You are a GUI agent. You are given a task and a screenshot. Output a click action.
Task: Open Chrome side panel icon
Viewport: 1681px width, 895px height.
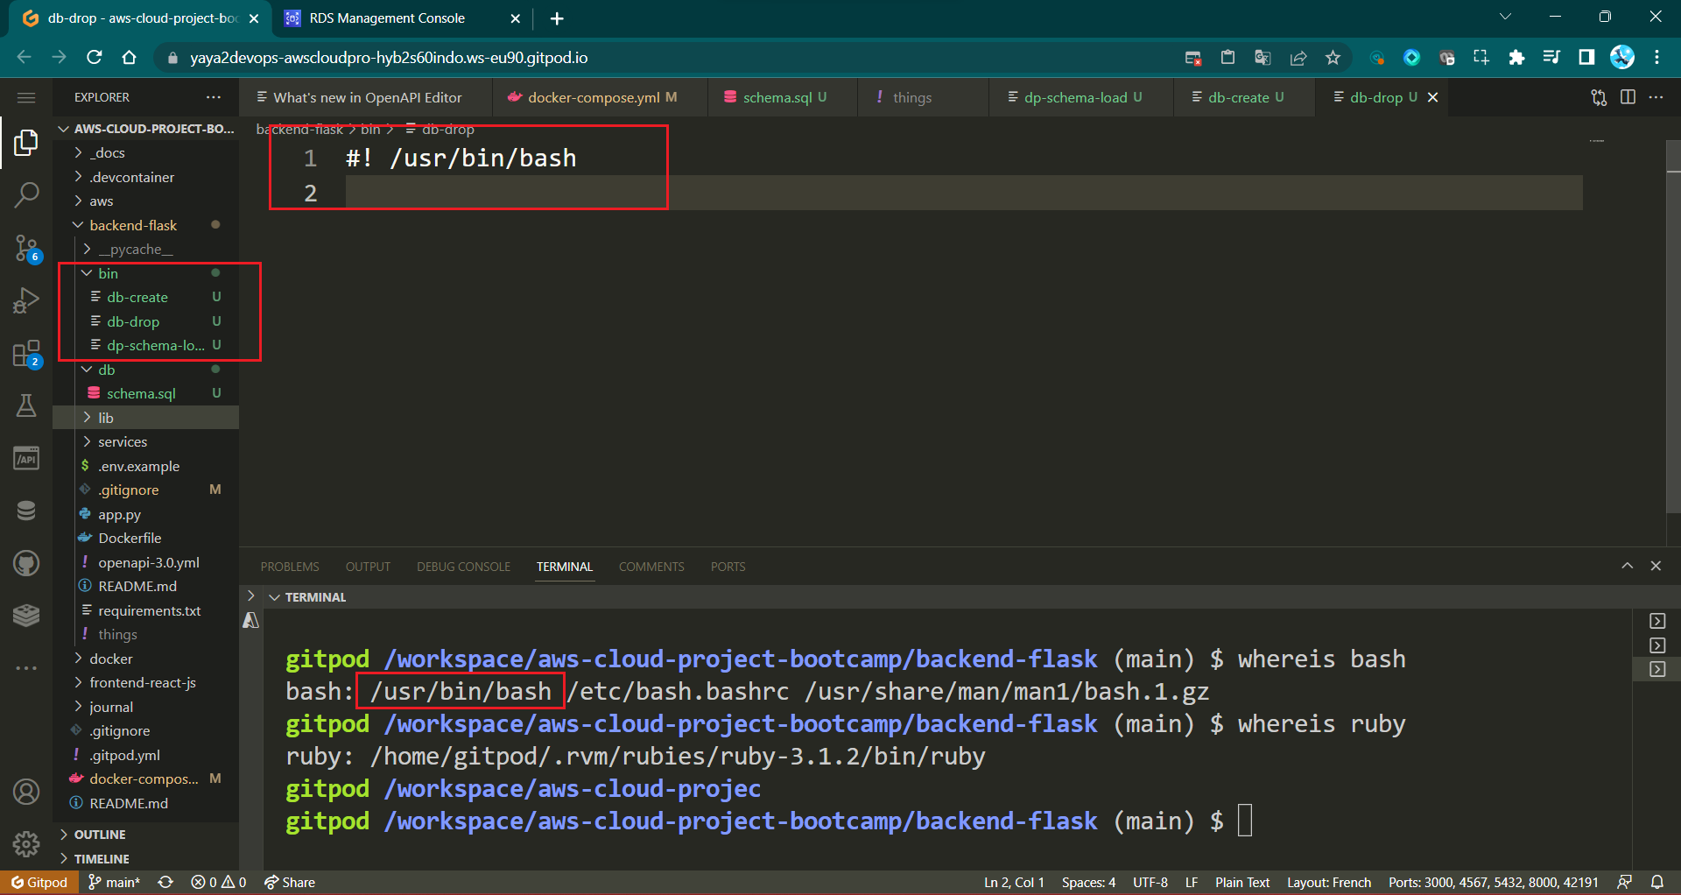(x=1586, y=58)
